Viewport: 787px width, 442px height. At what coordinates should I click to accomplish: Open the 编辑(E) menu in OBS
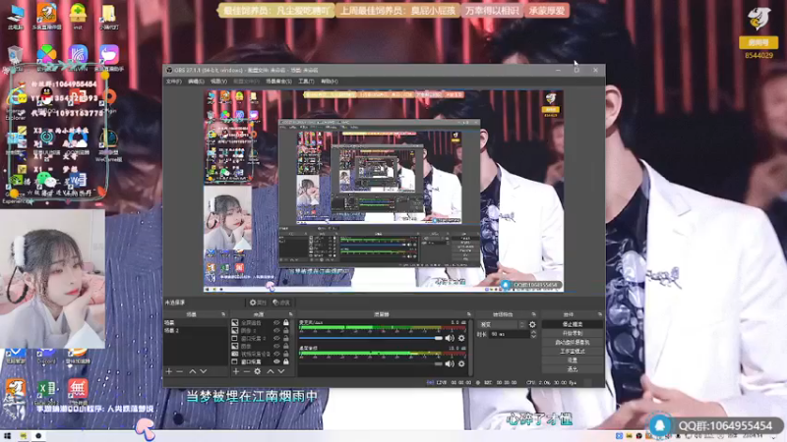[196, 82]
